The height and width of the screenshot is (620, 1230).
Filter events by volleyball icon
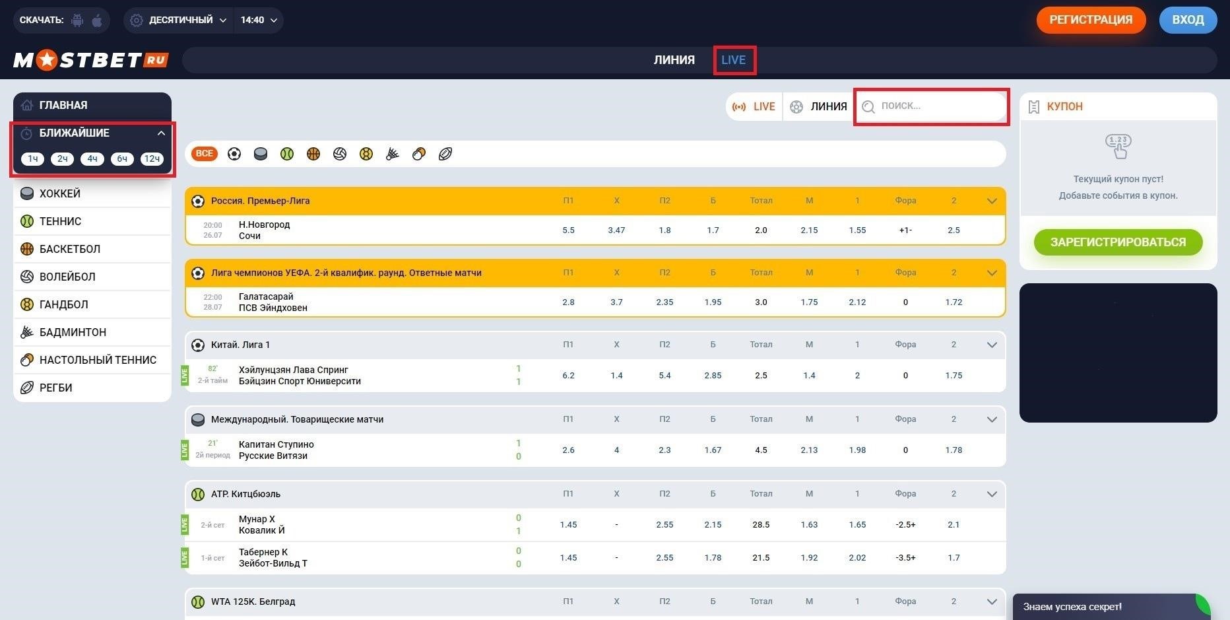click(x=340, y=154)
